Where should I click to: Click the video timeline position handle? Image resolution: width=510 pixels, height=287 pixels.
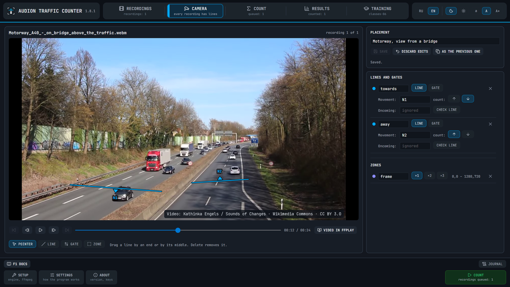click(x=178, y=230)
